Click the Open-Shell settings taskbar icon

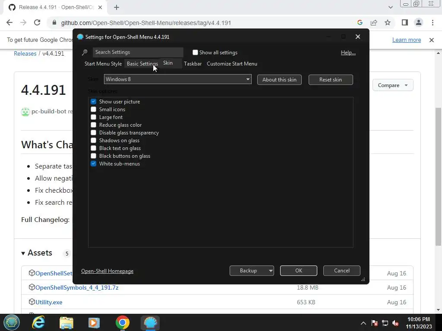150,322
